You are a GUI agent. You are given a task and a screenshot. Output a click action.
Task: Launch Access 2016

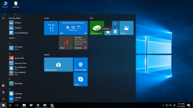point(25,58)
